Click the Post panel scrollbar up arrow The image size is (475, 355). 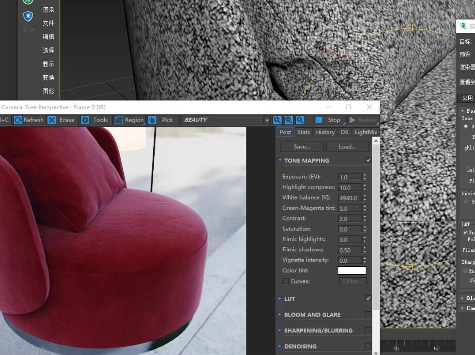click(375, 141)
